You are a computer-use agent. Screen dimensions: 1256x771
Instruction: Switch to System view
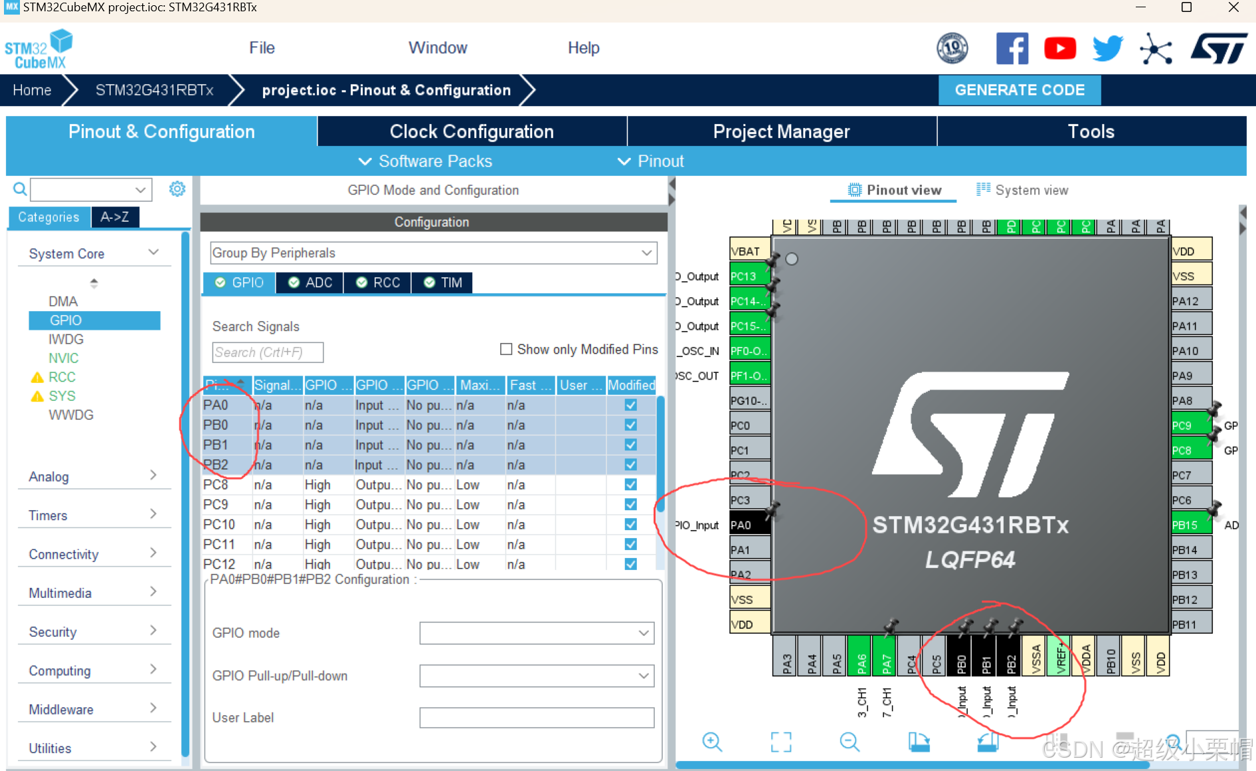tap(1022, 190)
